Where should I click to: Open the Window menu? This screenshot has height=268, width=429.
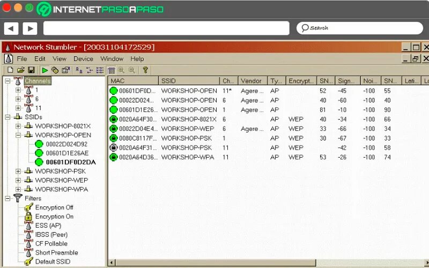pyautogui.click(x=112, y=59)
